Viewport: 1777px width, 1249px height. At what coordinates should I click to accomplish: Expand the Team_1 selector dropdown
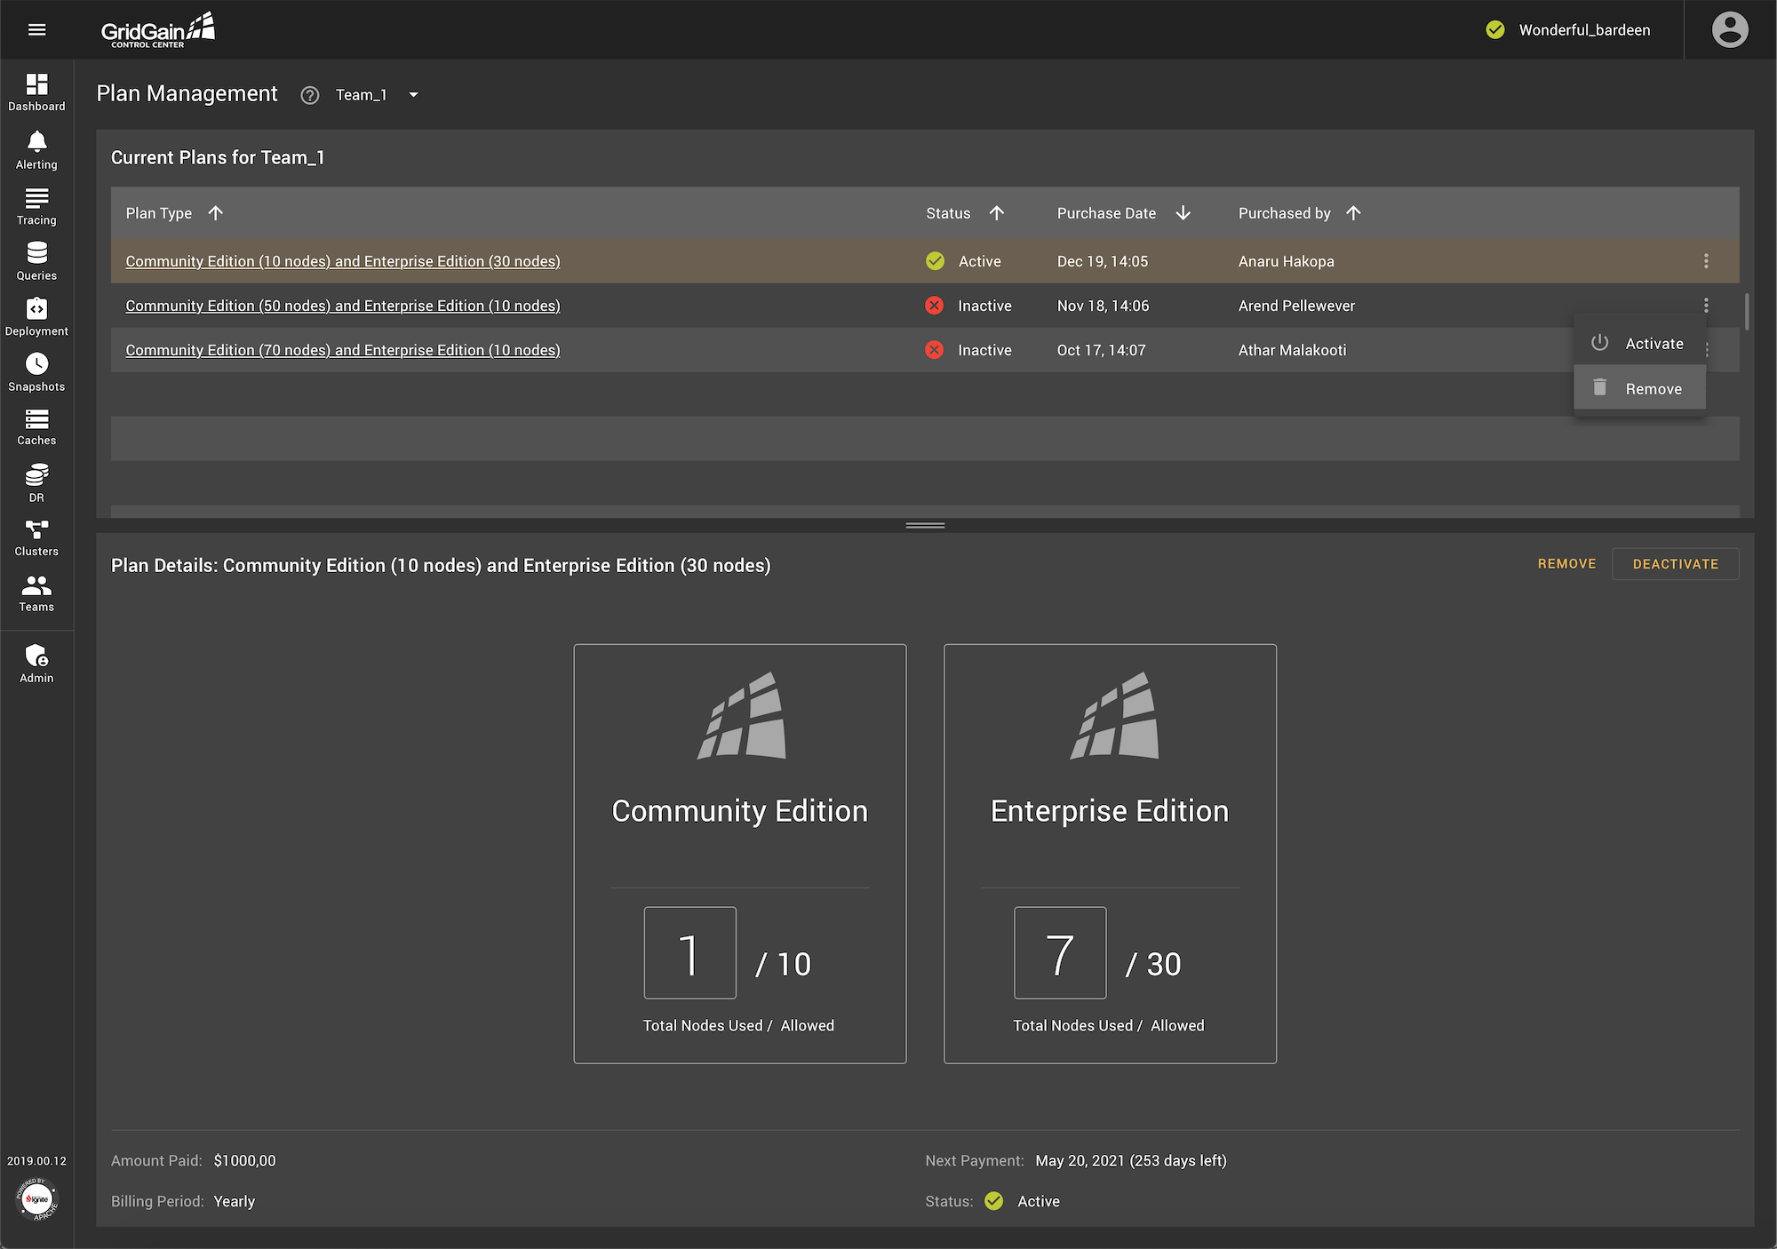pos(413,95)
